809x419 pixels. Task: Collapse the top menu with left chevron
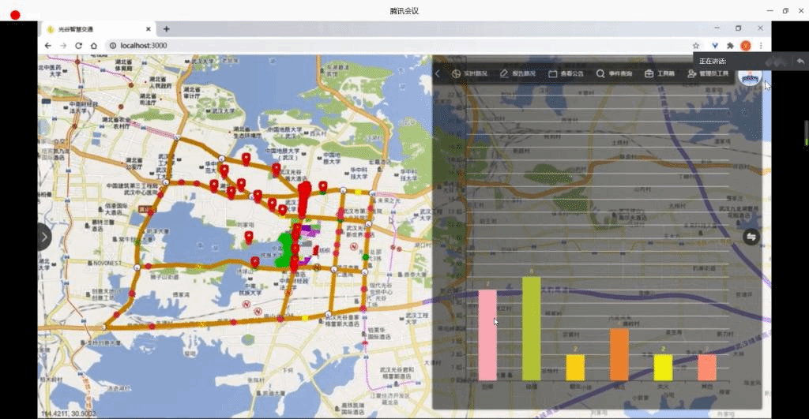(x=438, y=74)
